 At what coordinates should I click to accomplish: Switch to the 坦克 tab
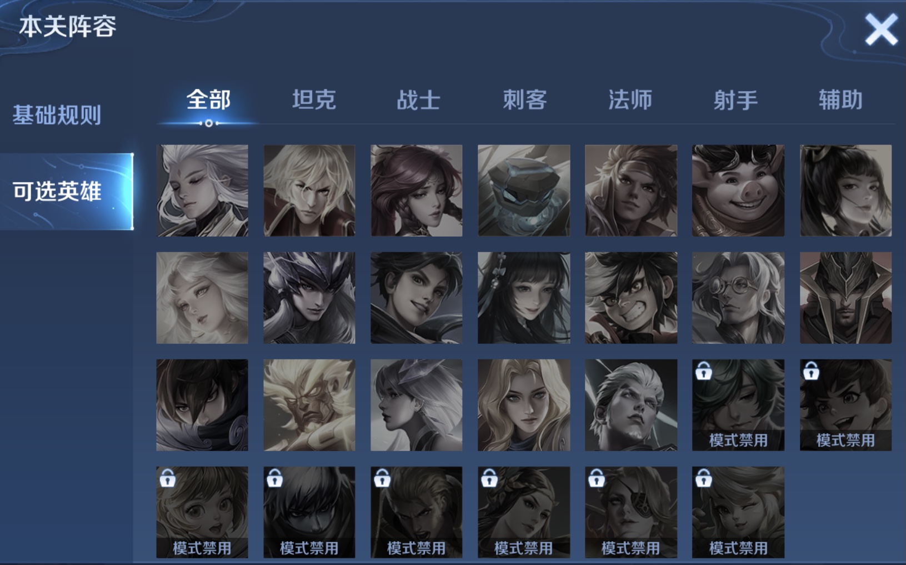314,100
